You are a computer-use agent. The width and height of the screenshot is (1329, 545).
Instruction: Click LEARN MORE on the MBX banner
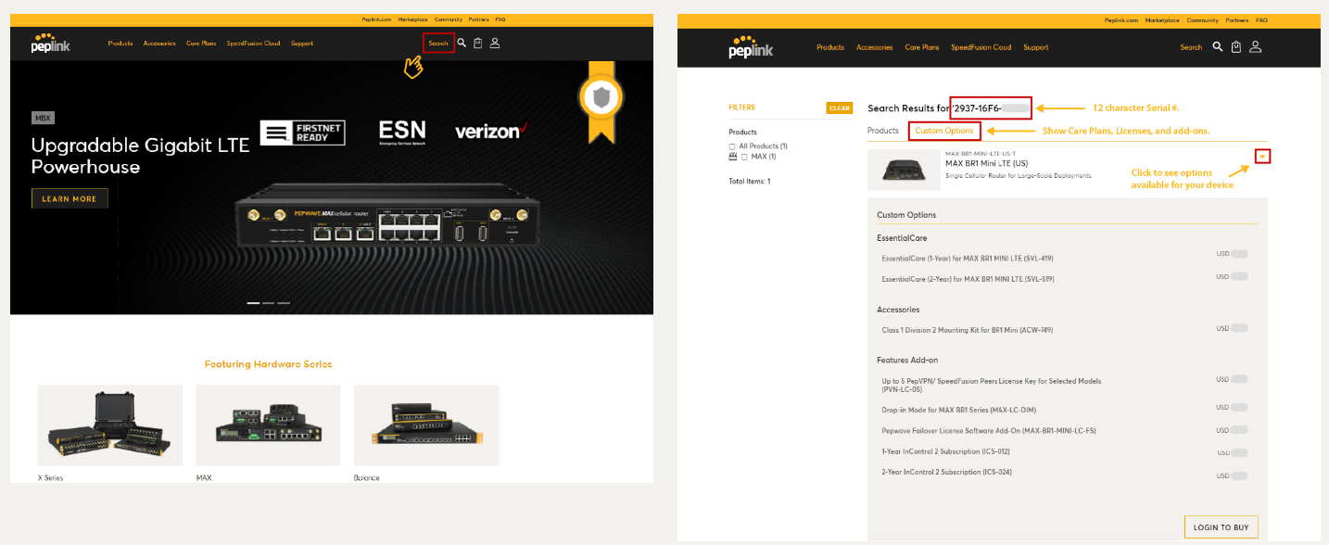[x=70, y=198]
